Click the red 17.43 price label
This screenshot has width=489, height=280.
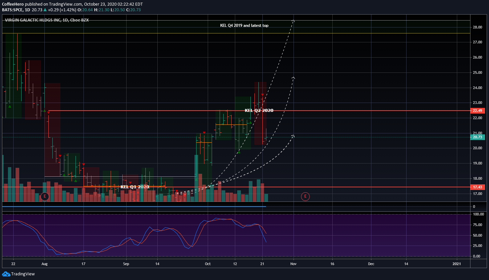[477, 187]
